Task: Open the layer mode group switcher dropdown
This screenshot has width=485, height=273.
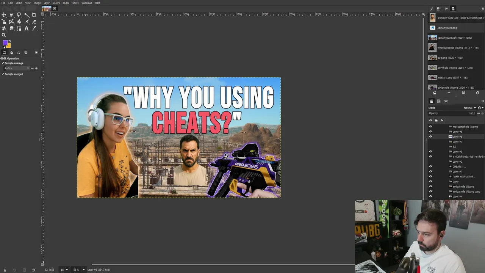Action: pos(481,108)
